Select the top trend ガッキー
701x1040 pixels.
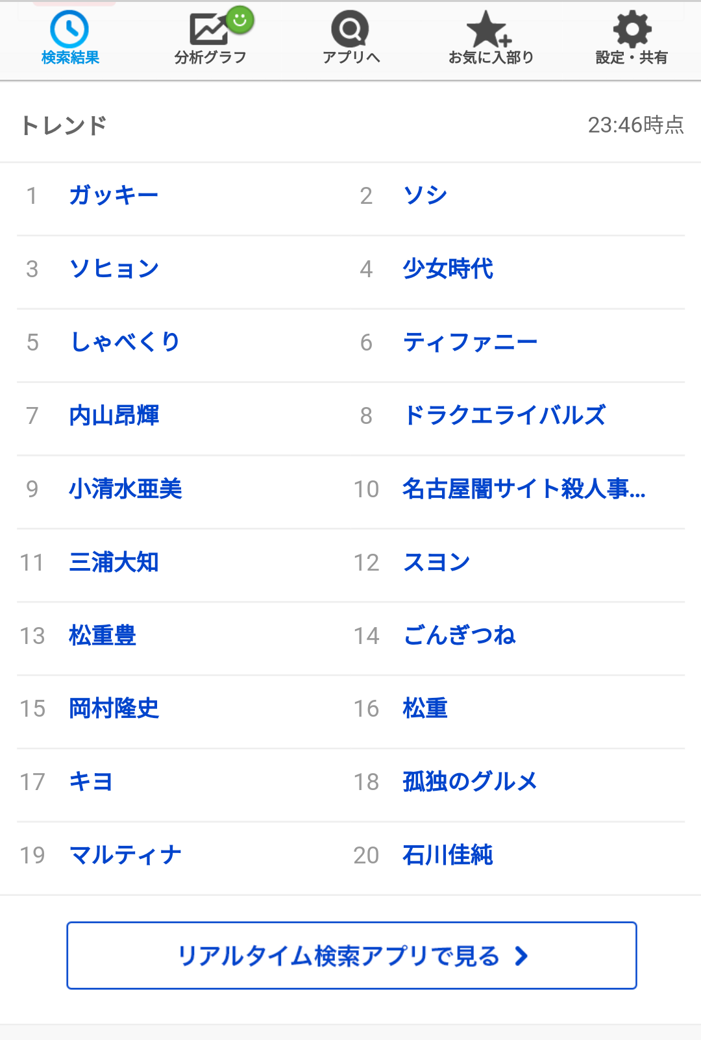[x=114, y=196]
